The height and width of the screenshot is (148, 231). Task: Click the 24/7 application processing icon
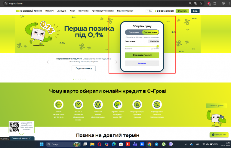coord(118,105)
